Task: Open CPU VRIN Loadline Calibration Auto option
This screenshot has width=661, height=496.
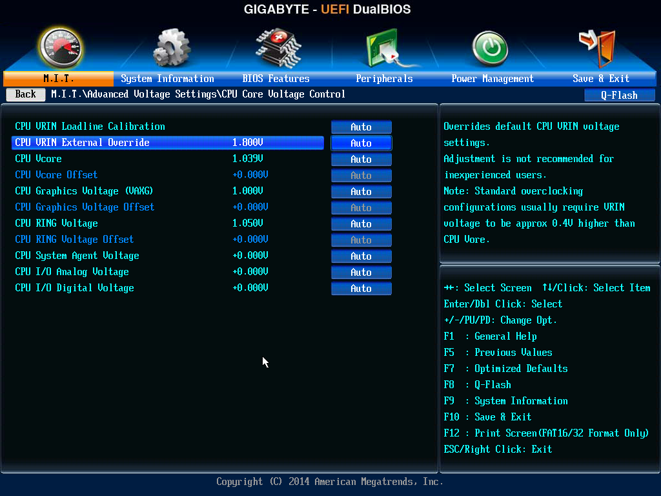Action: [361, 127]
